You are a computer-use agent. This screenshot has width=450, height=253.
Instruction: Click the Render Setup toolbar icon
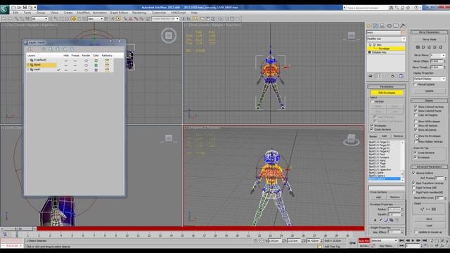pos(226,19)
